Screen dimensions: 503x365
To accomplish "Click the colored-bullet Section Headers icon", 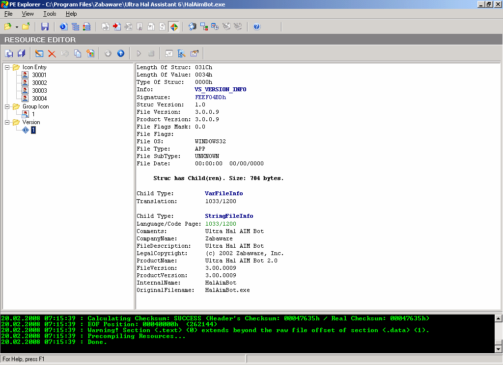I will coord(86,26).
